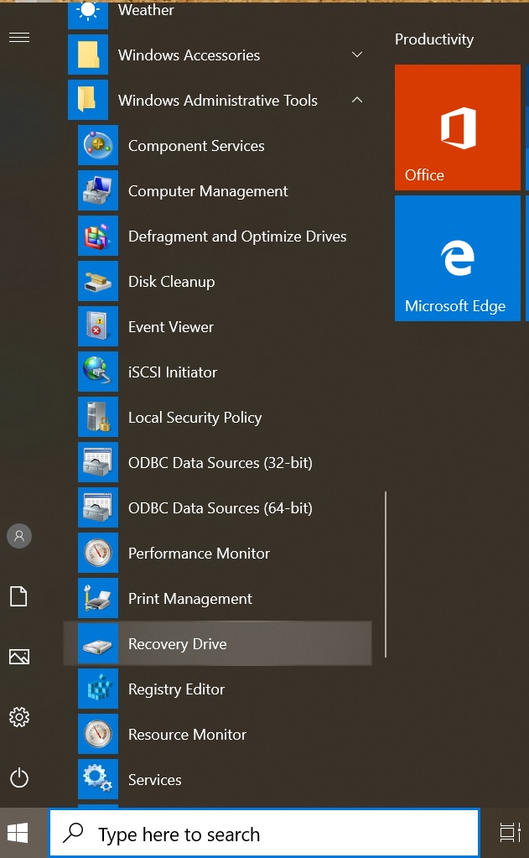
Task: Select ODBC Data Sources (64-bit) text
Action: pos(220,508)
